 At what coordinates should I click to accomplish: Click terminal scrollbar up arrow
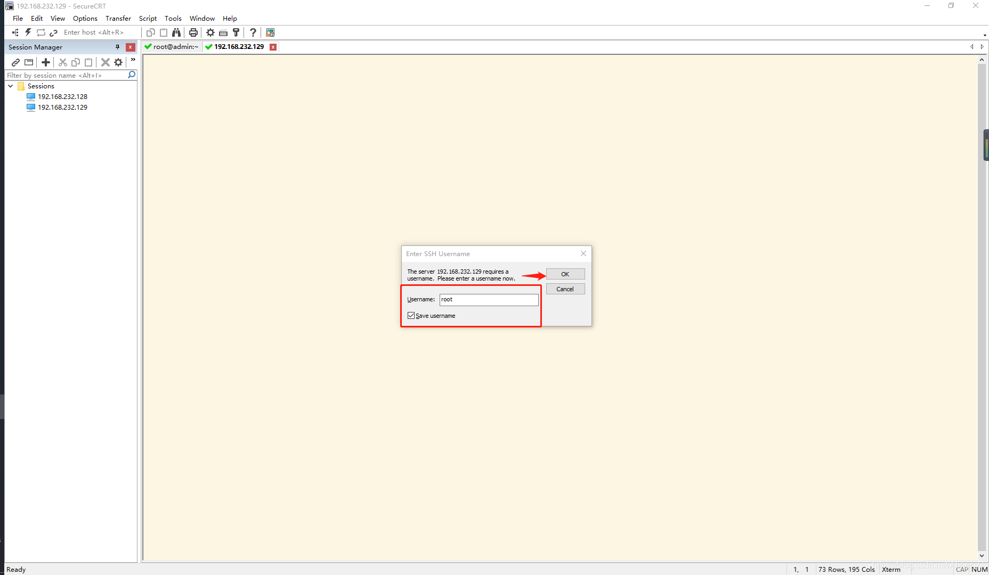point(982,60)
